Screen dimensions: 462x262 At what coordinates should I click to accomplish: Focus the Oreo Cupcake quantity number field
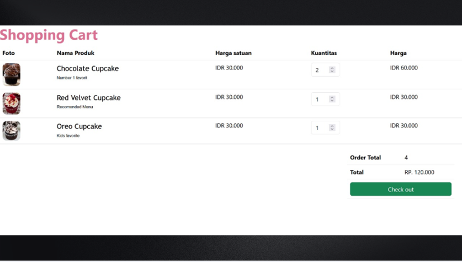pos(320,128)
